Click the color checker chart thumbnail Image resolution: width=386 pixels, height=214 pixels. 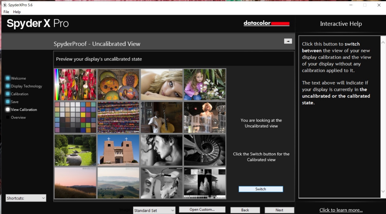pyautogui.click(x=75, y=117)
